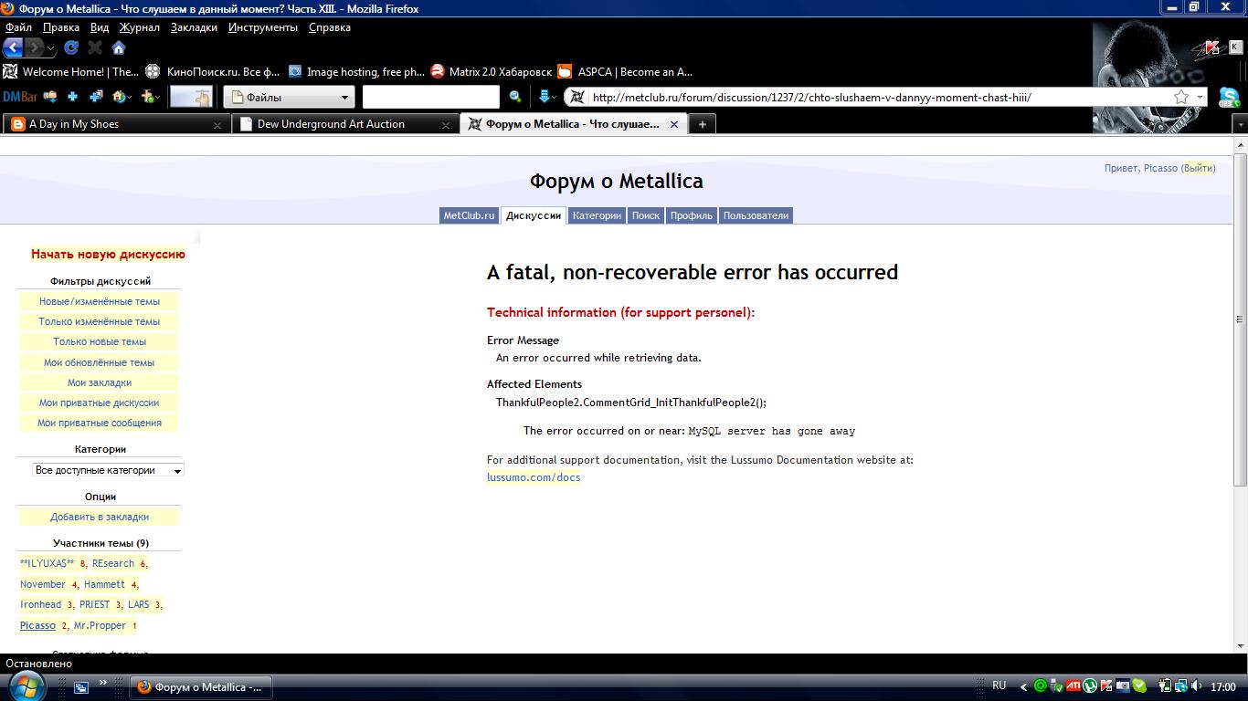Click the star icon to bookmark this page
This screenshot has height=701, width=1248.
(1181, 97)
